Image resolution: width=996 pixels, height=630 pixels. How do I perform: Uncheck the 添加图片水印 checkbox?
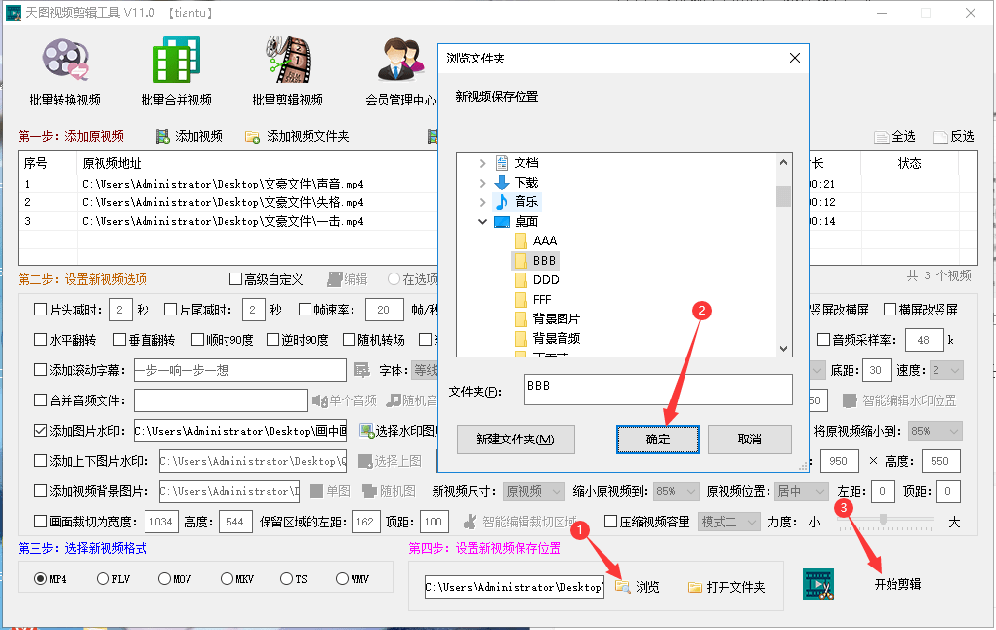tap(41, 431)
